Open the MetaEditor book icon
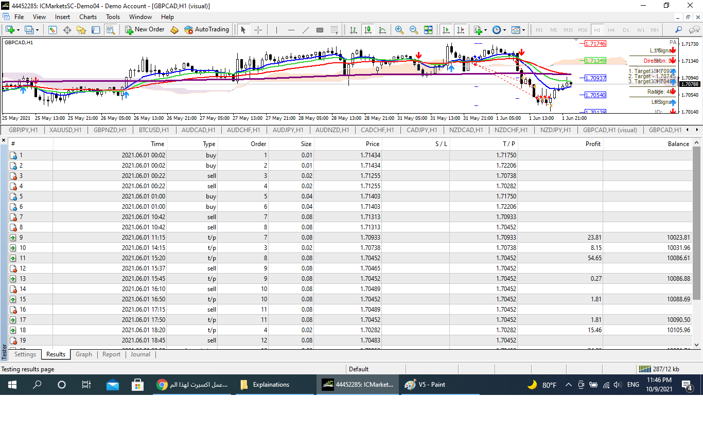Viewport: 703px width, 433px height. 174,30
